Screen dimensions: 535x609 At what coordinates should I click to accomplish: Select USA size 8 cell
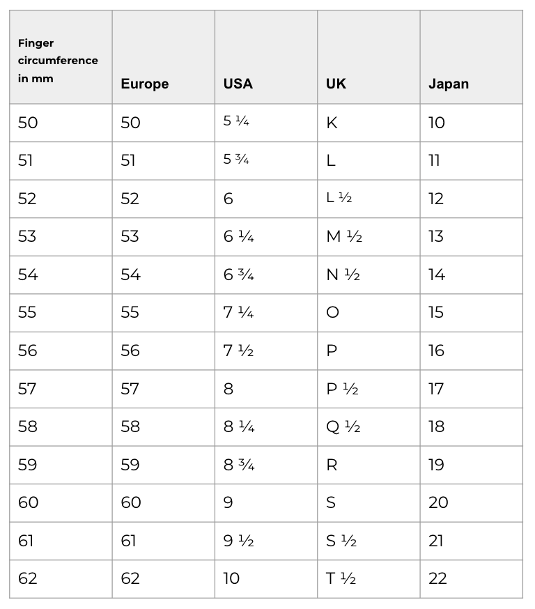click(x=228, y=388)
